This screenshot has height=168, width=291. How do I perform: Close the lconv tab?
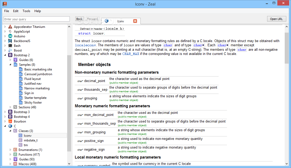(135, 21)
